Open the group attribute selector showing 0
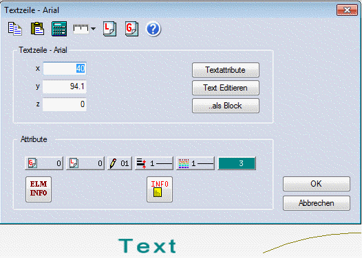362x258 pixels. pyautogui.click(x=44, y=163)
